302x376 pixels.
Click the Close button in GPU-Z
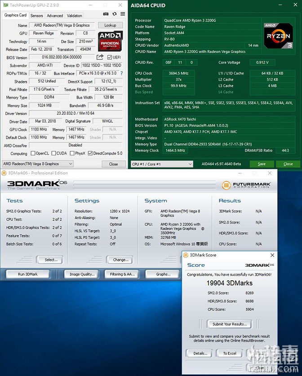113,164
